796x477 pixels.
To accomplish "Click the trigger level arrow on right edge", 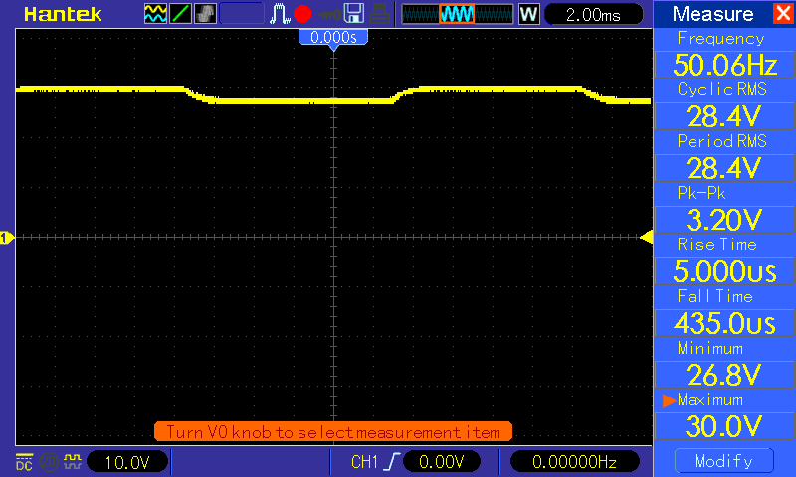I will [646, 237].
